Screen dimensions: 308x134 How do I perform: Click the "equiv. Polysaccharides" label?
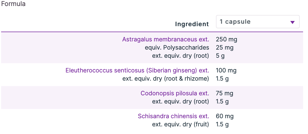tap(177, 48)
